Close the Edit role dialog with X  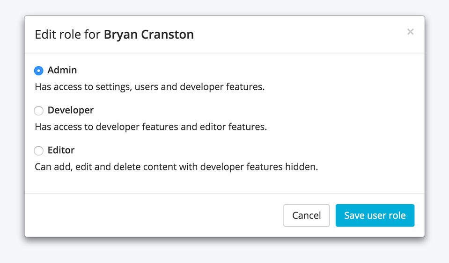pos(410,32)
